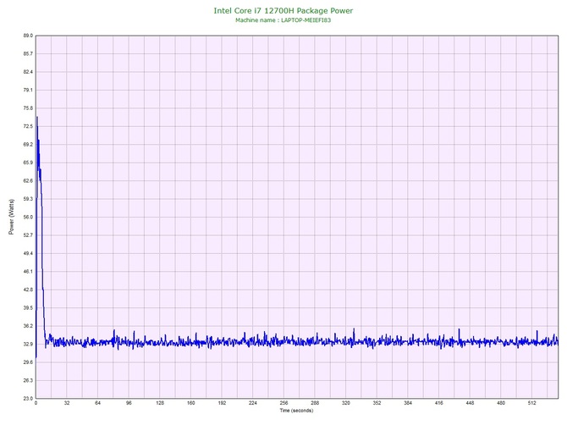
Task: Click the 39.5 y-axis value
Action: (28, 308)
